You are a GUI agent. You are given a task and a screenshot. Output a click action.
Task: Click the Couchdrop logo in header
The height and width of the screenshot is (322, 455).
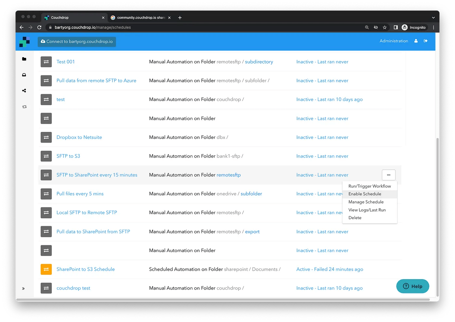25,42
